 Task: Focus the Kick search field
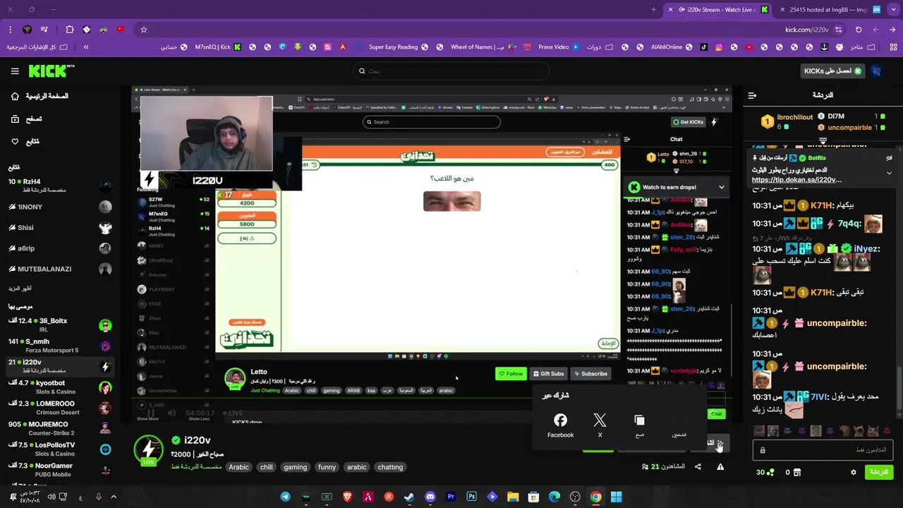451,71
